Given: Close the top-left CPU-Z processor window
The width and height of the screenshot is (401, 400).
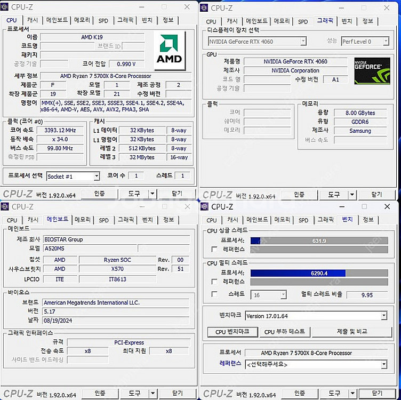Looking at the screenshot, I should point(187,7).
